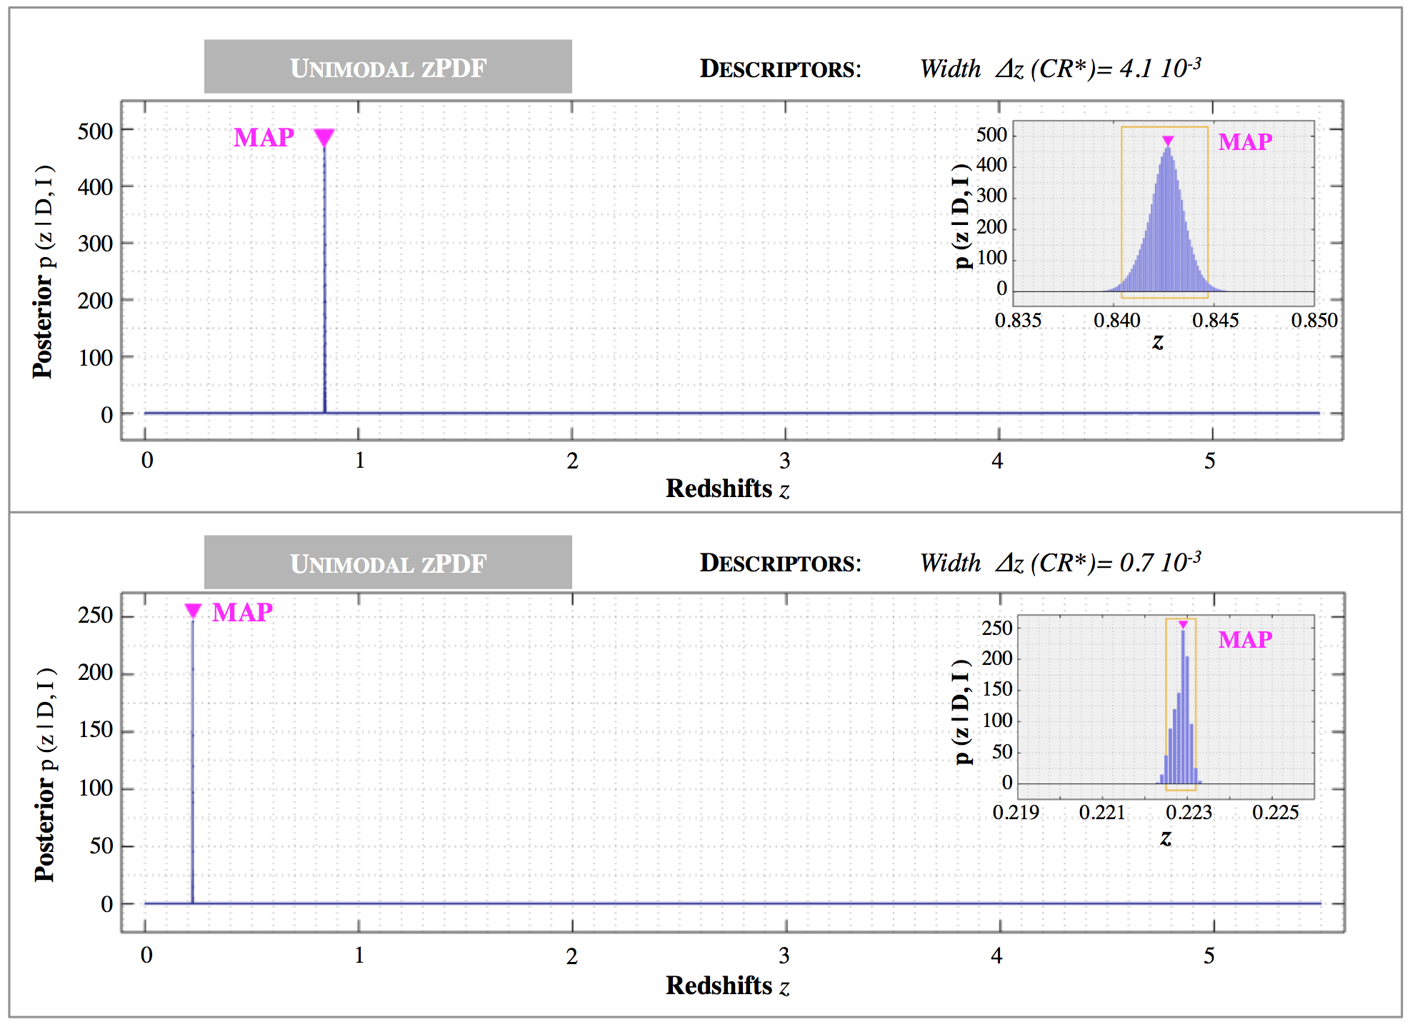Click bottom panel 'DESCRIPTORS:' label
The height and width of the screenshot is (1027, 1410).
pyautogui.click(x=781, y=563)
